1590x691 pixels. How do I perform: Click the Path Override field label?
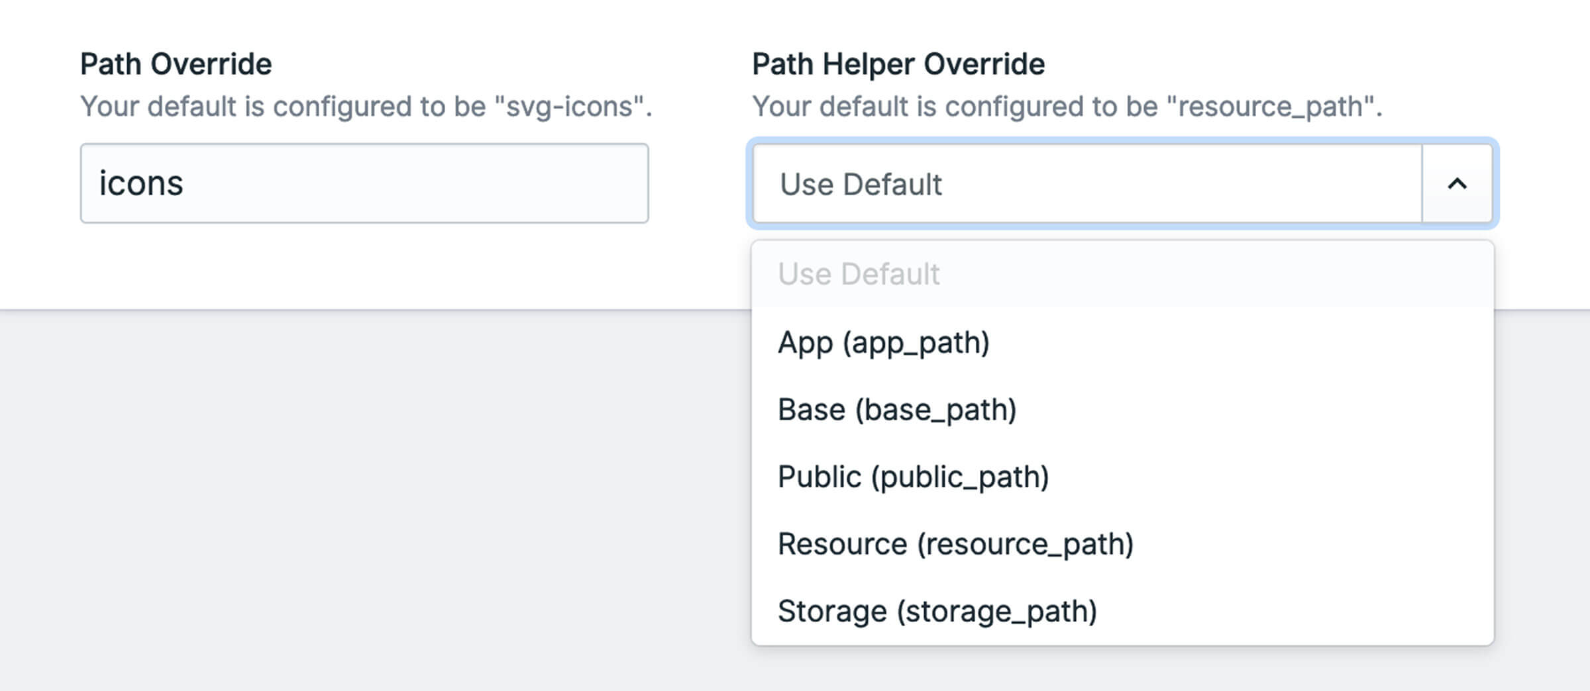(x=176, y=64)
